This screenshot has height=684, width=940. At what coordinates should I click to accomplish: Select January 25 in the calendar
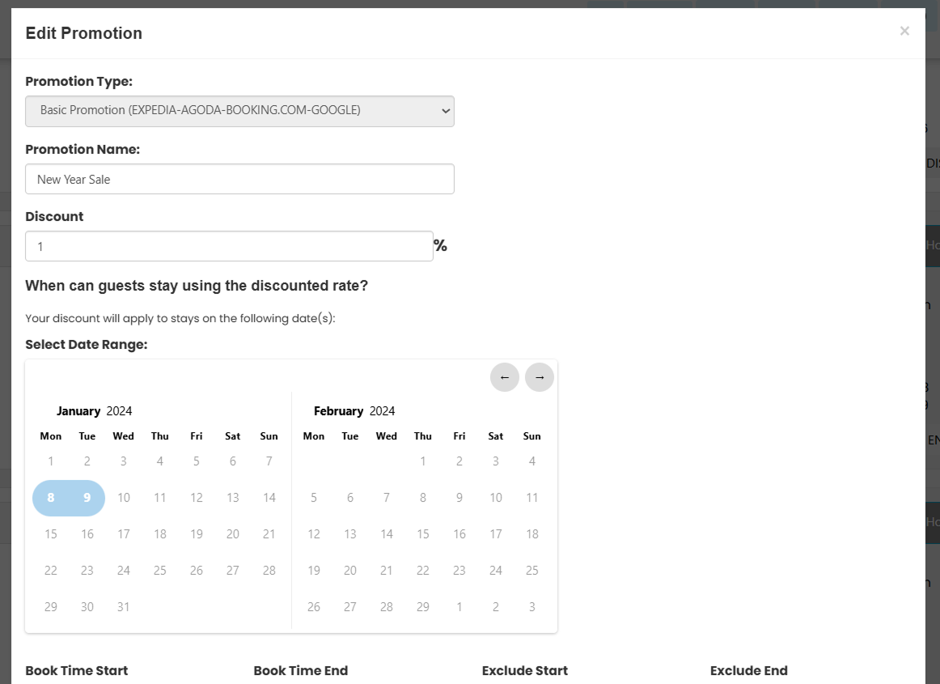pyautogui.click(x=160, y=570)
